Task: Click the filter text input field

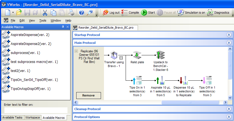Action: click(36, 110)
